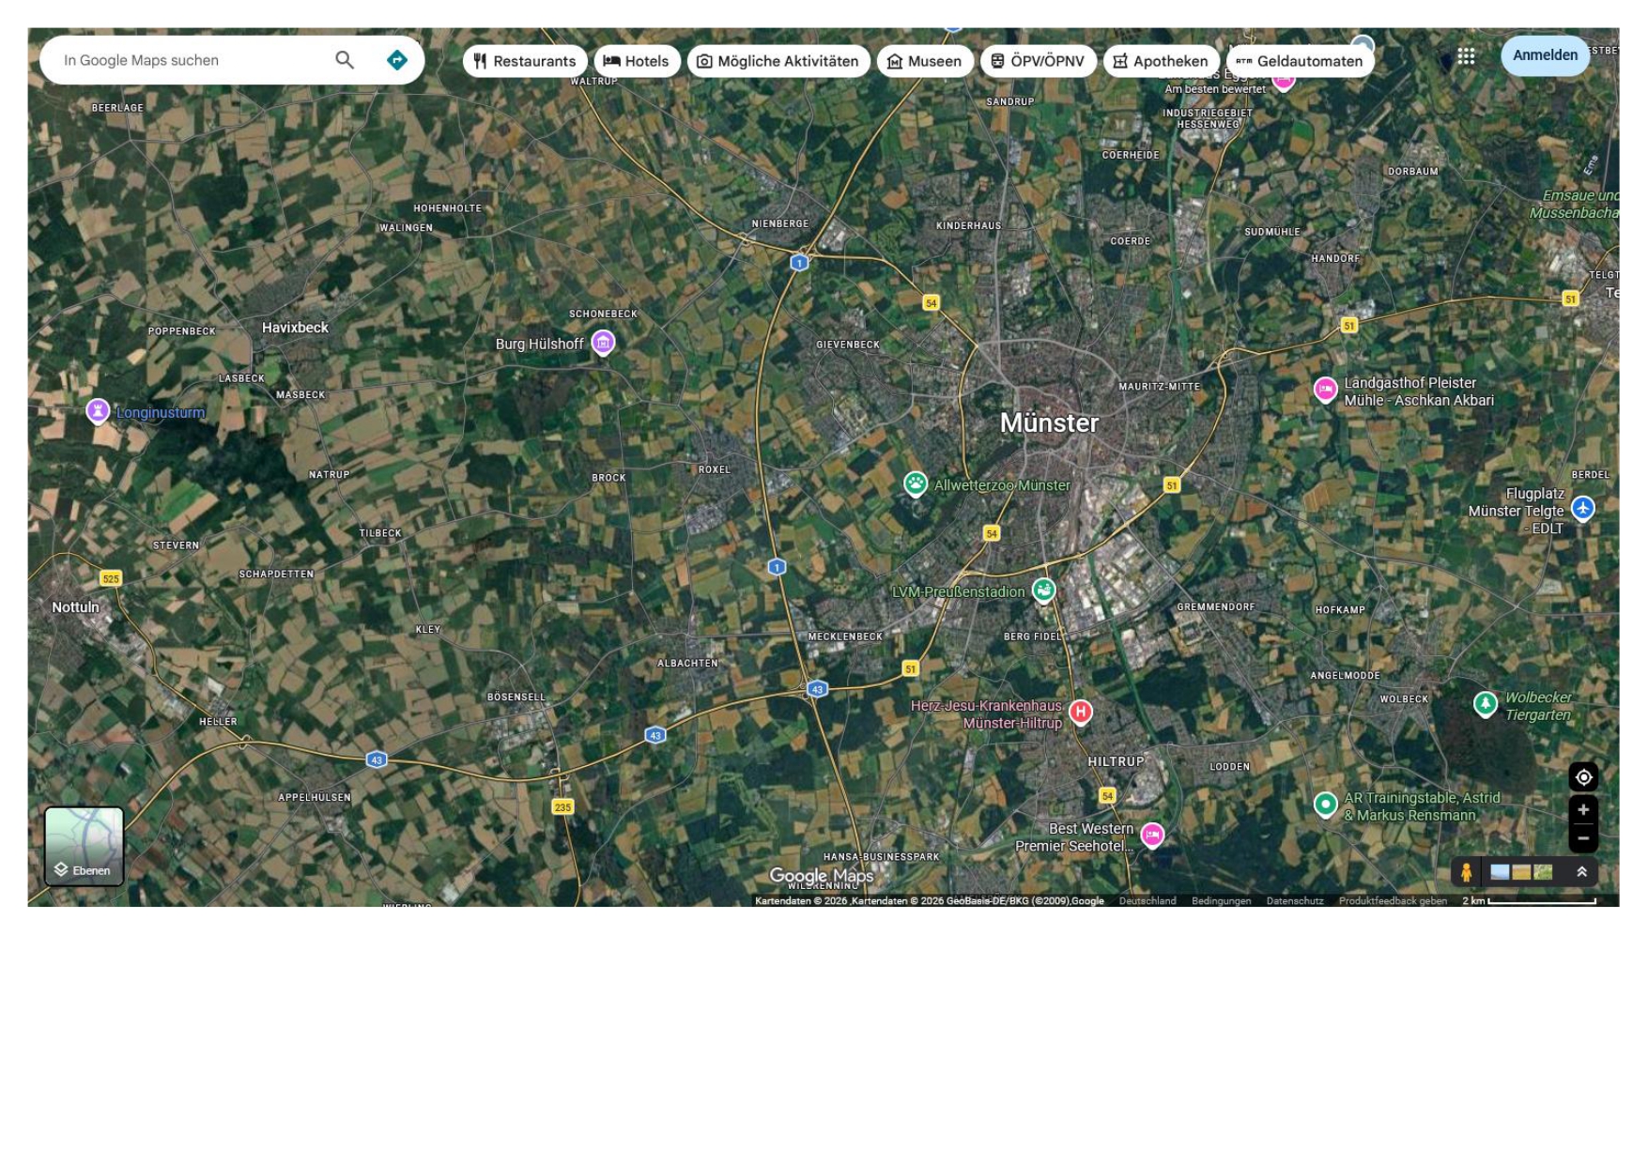Expand the imagery strip with double chevron
This screenshot has height=1165, width=1648.
[x=1581, y=872]
